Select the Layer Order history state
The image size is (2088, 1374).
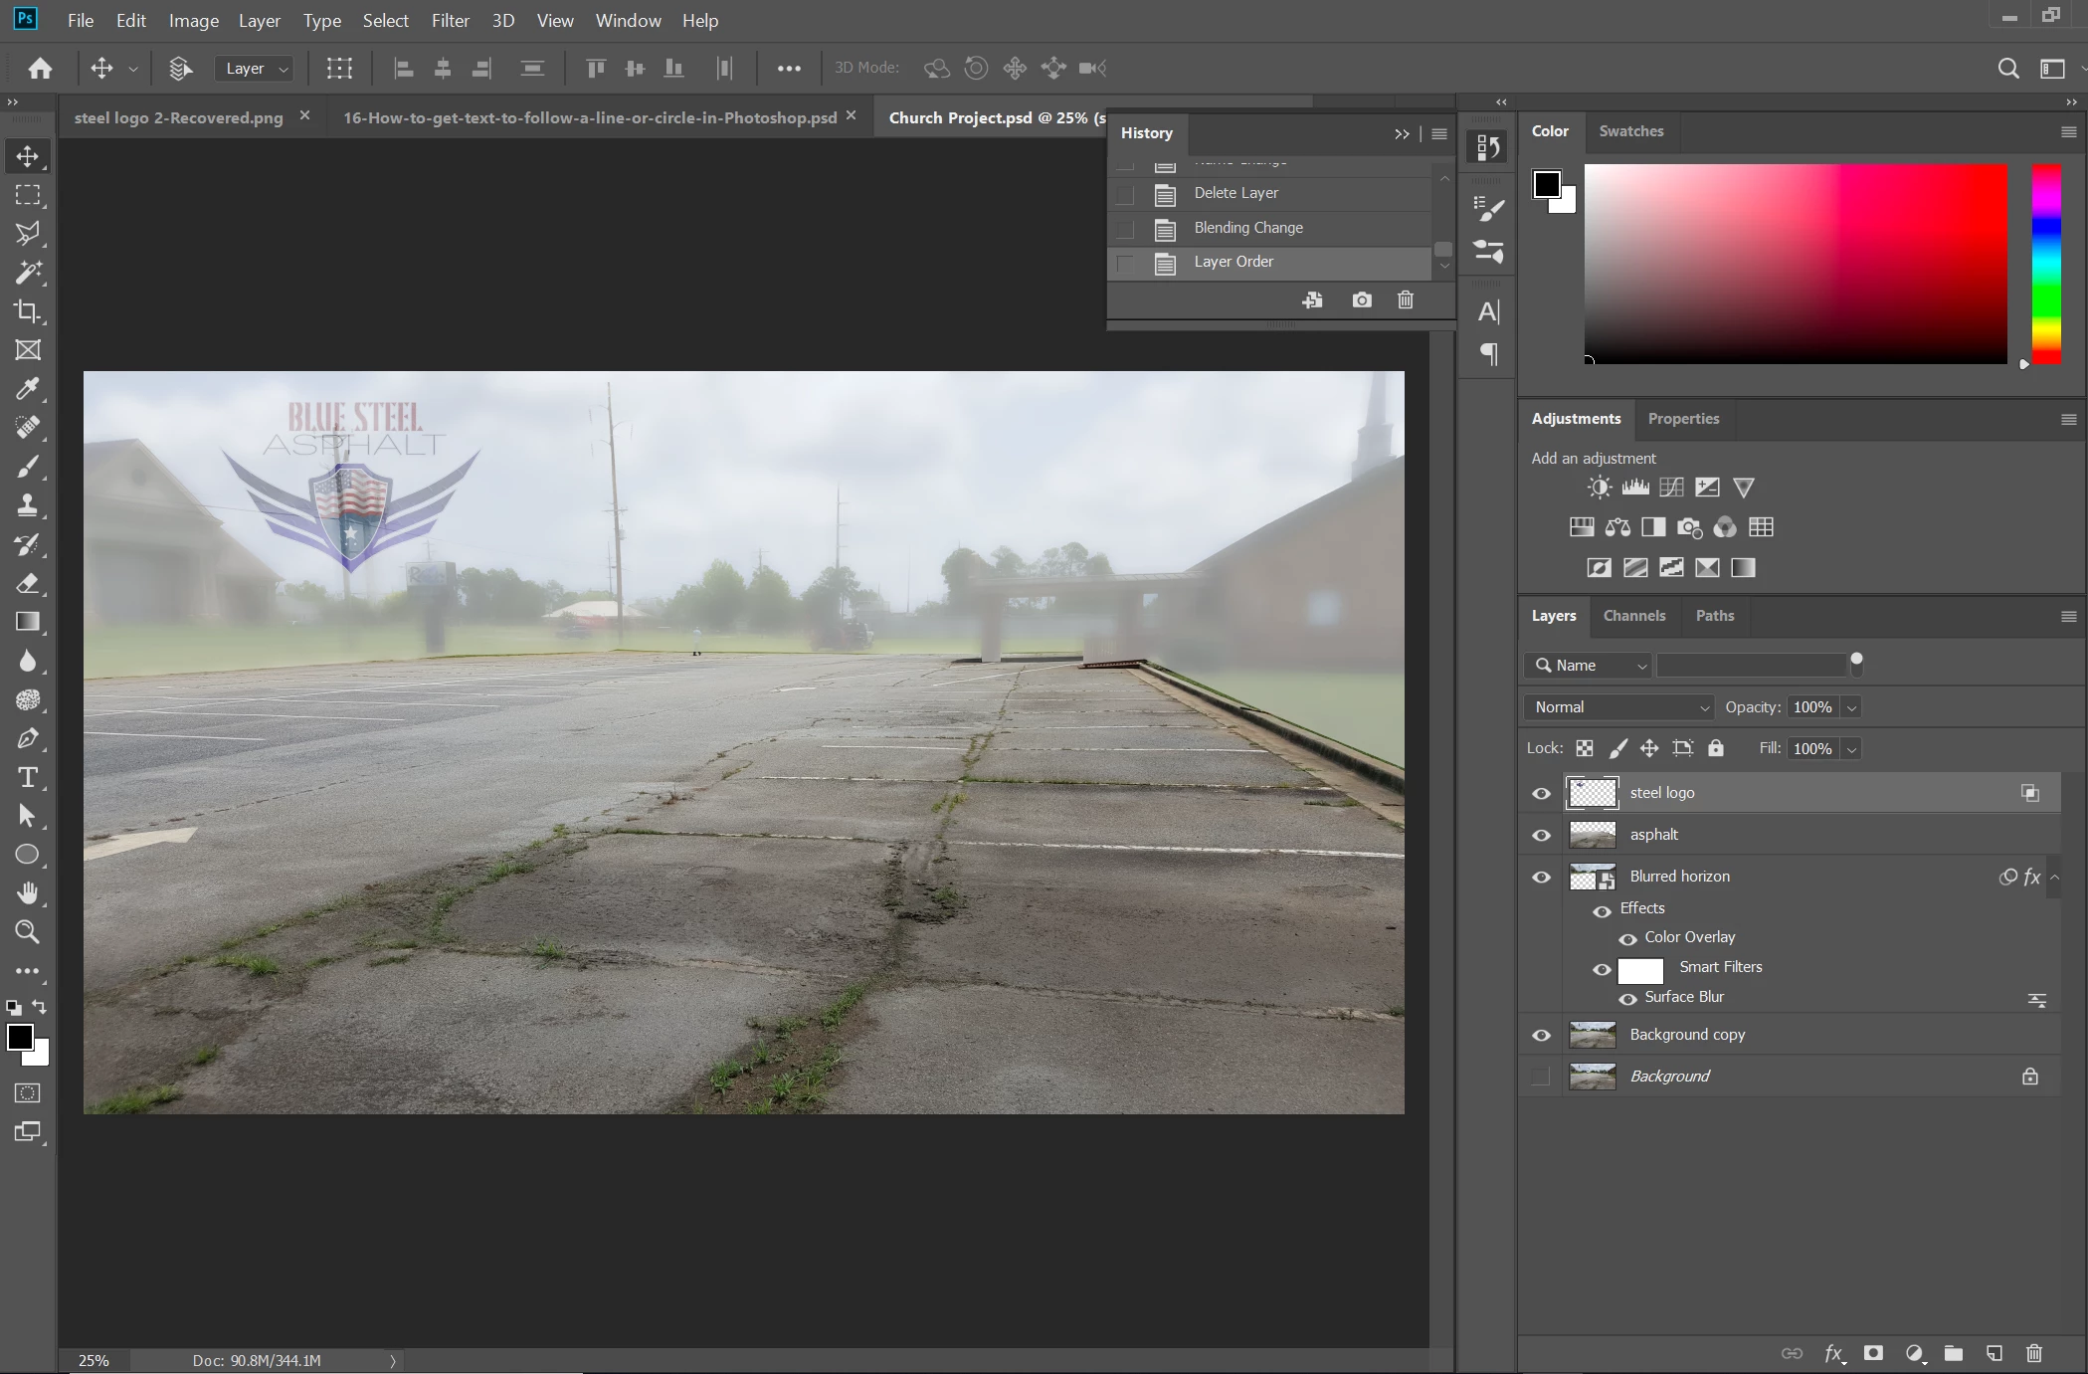pos(1234,262)
